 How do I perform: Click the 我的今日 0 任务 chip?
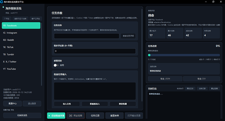click(20, 19)
